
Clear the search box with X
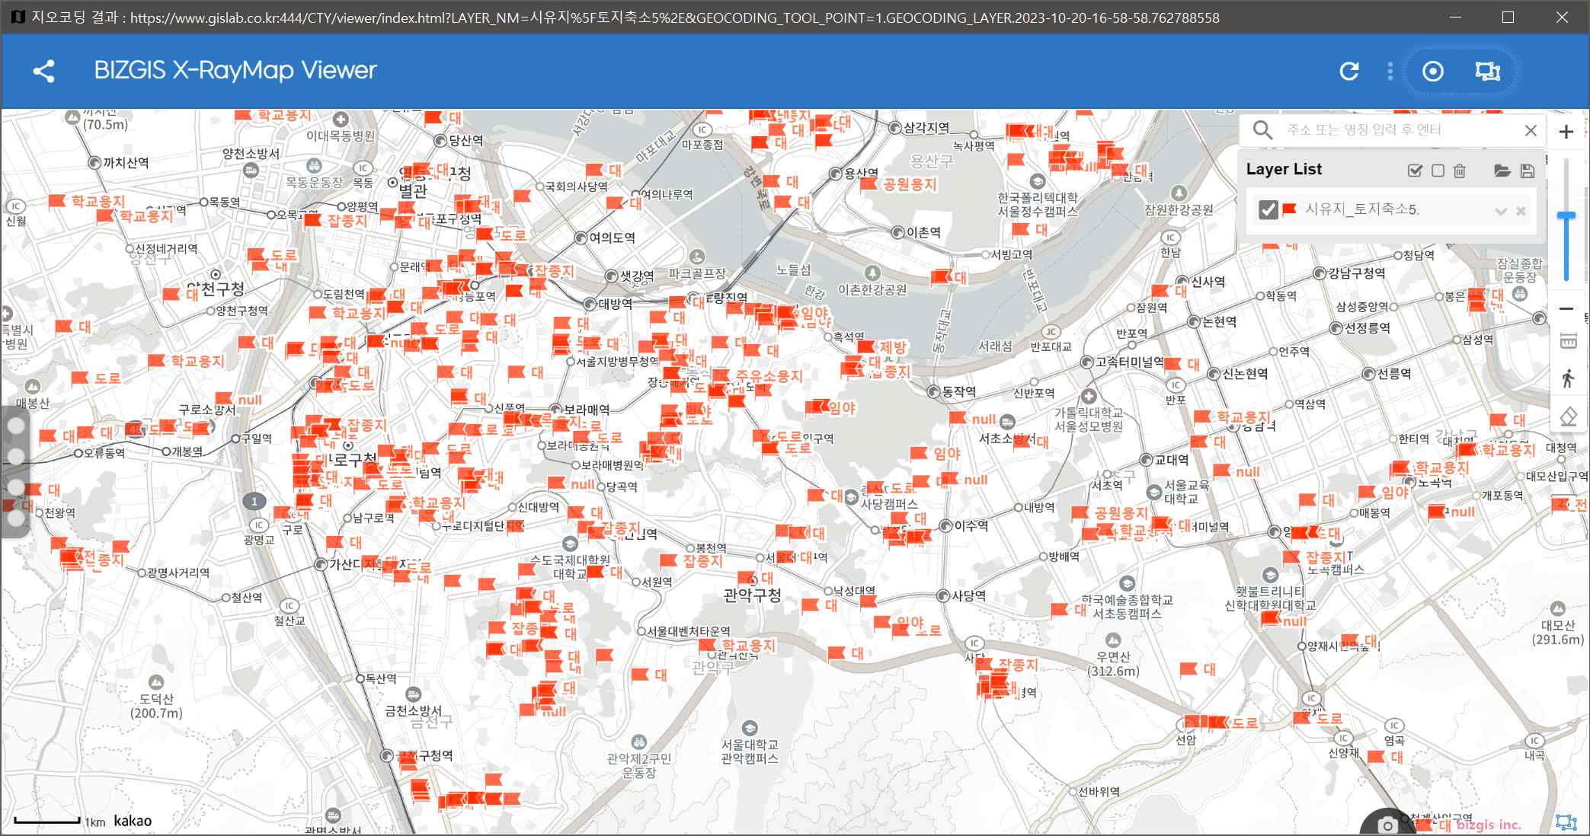(1531, 130)
